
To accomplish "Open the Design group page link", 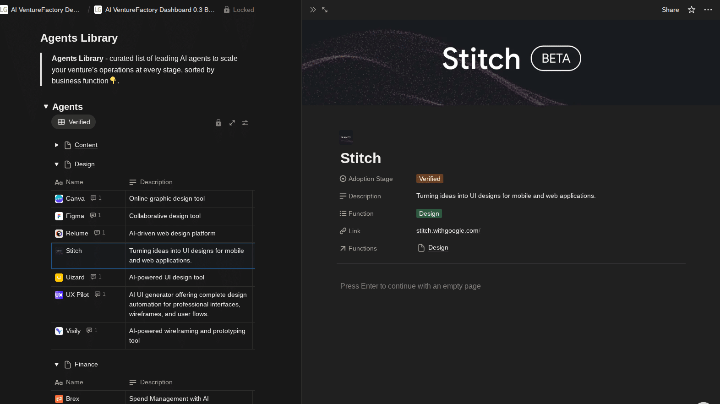I will 85,164.
